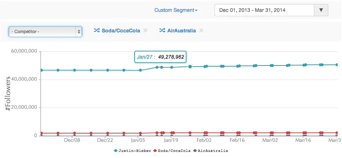Click the highlighted Jan/27 data point
This screenshot has height=158, width=342.
(190, 67)
